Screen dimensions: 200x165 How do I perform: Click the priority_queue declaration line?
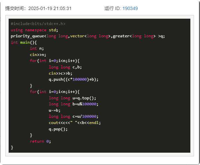(88, 36)
